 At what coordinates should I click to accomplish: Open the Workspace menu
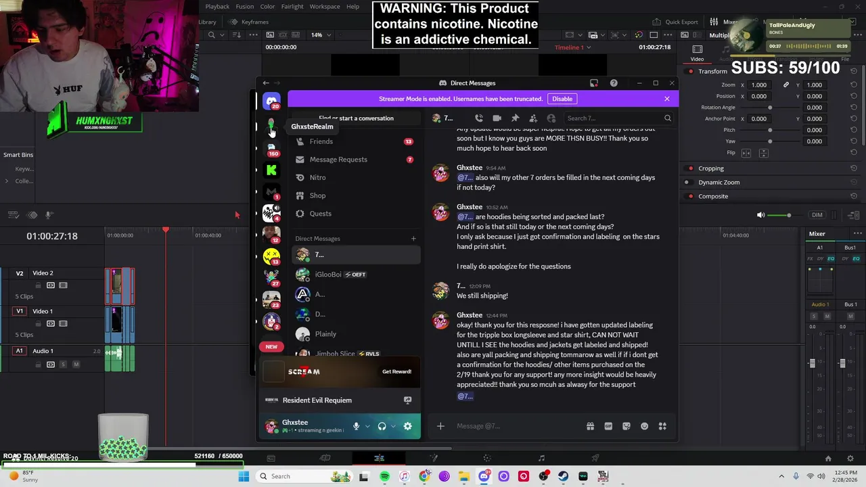(x=325, y=7)
